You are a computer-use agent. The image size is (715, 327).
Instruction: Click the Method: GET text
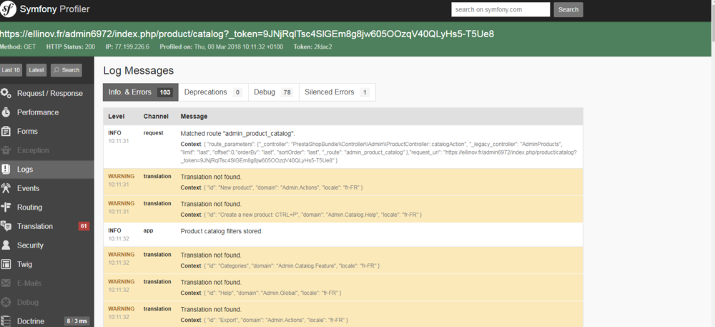click(x=19, y=47)
